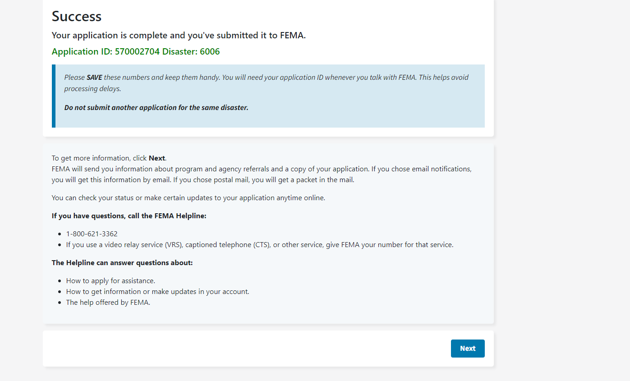Viewport: 630px width, 381px height.
Task: Click "The Helpline can answer questions about" heading
Action: click(x=122, y=263)
